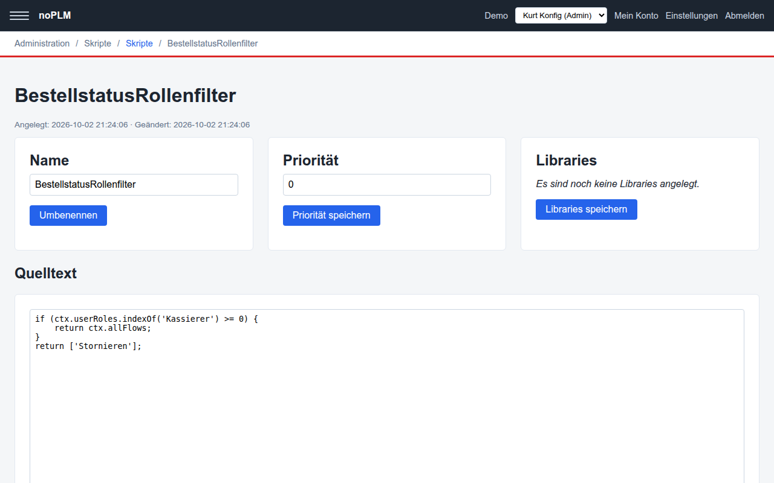
Task: Click the Demo label in header
Action: 496,16
